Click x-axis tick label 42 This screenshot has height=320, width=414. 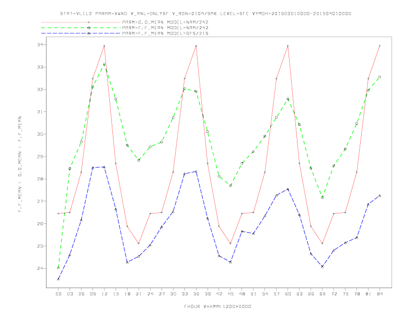coord(219,294)
